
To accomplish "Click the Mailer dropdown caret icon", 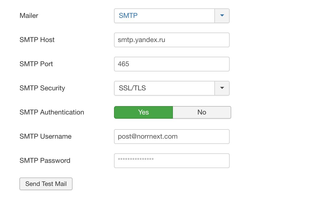I will click(222, 16).
